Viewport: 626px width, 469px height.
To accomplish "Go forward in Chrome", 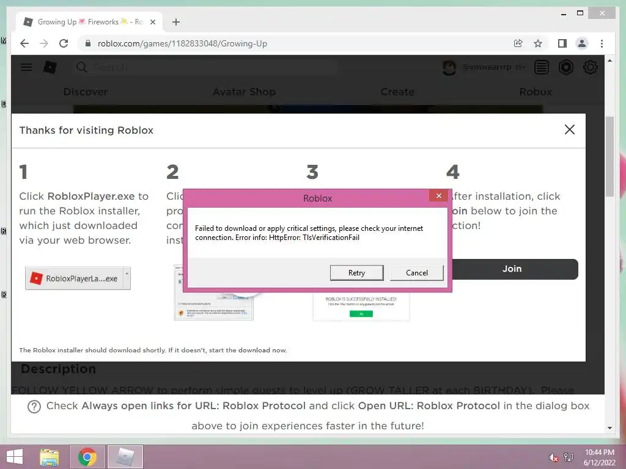I will (44, 43).
